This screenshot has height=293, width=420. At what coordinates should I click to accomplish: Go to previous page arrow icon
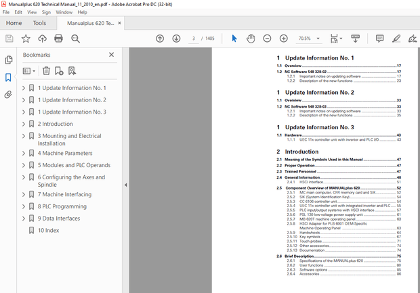tap(160, 39)
